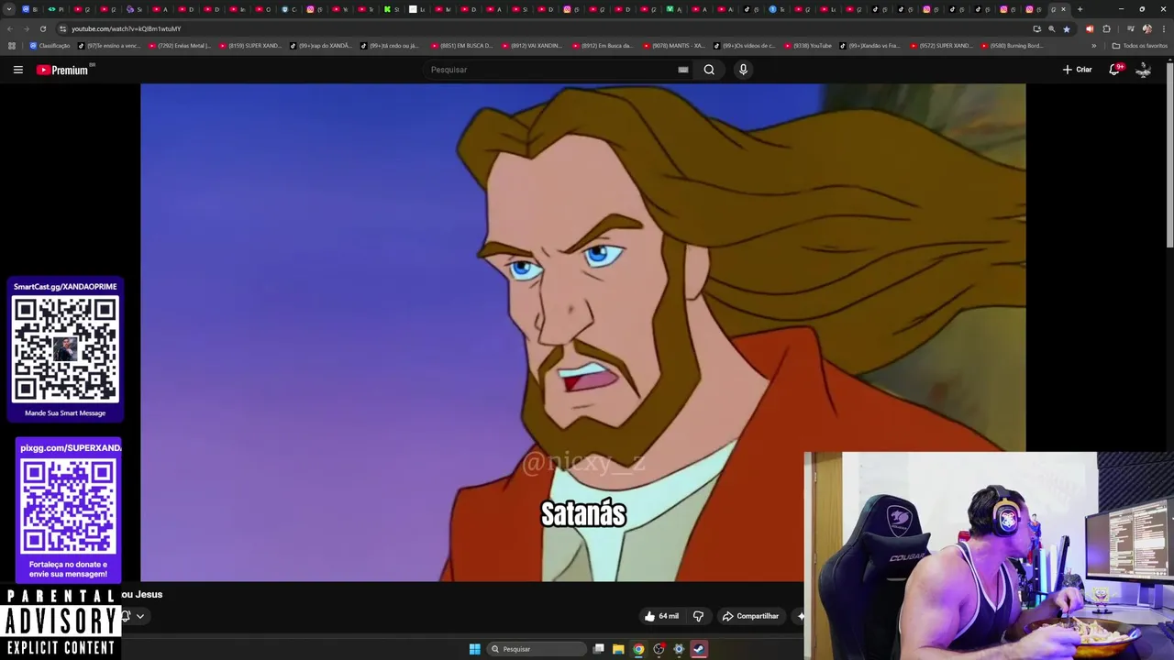Screen dimensions: 1174x660
Task: Open Google Chrome from the taskbar
Action: [638, 649]
